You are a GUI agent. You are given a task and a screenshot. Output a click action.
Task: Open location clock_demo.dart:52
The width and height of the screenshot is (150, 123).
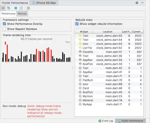coord(109,48)
